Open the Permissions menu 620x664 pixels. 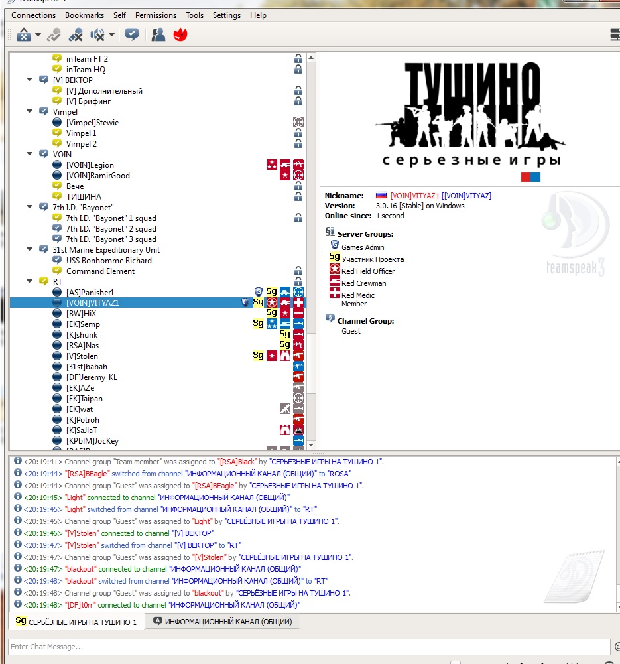(x=156, y=15)
